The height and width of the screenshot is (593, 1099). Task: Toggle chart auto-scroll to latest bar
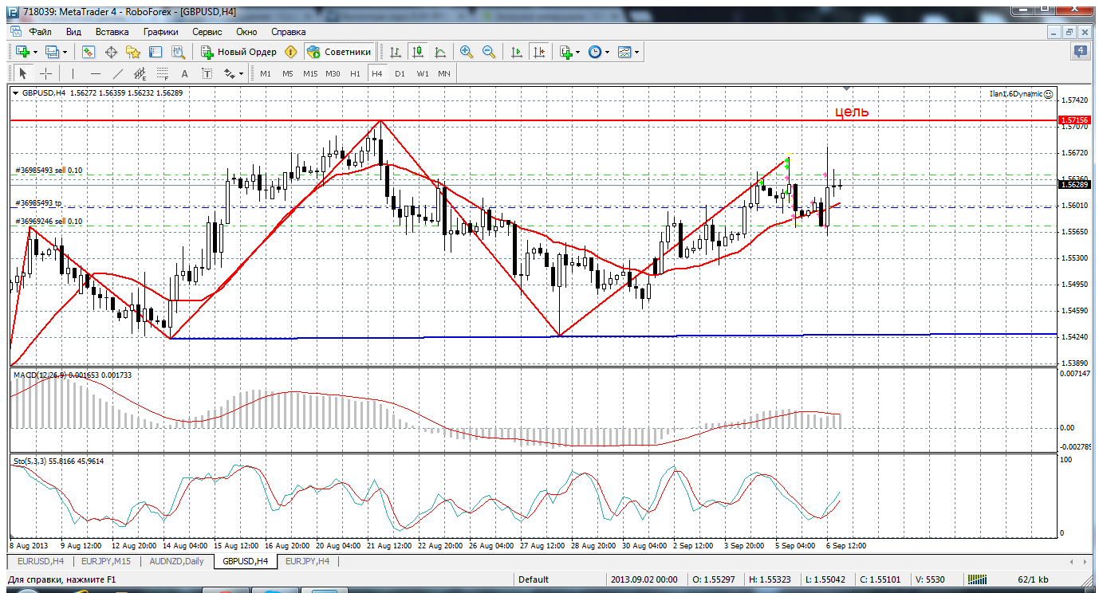[517, 52]
